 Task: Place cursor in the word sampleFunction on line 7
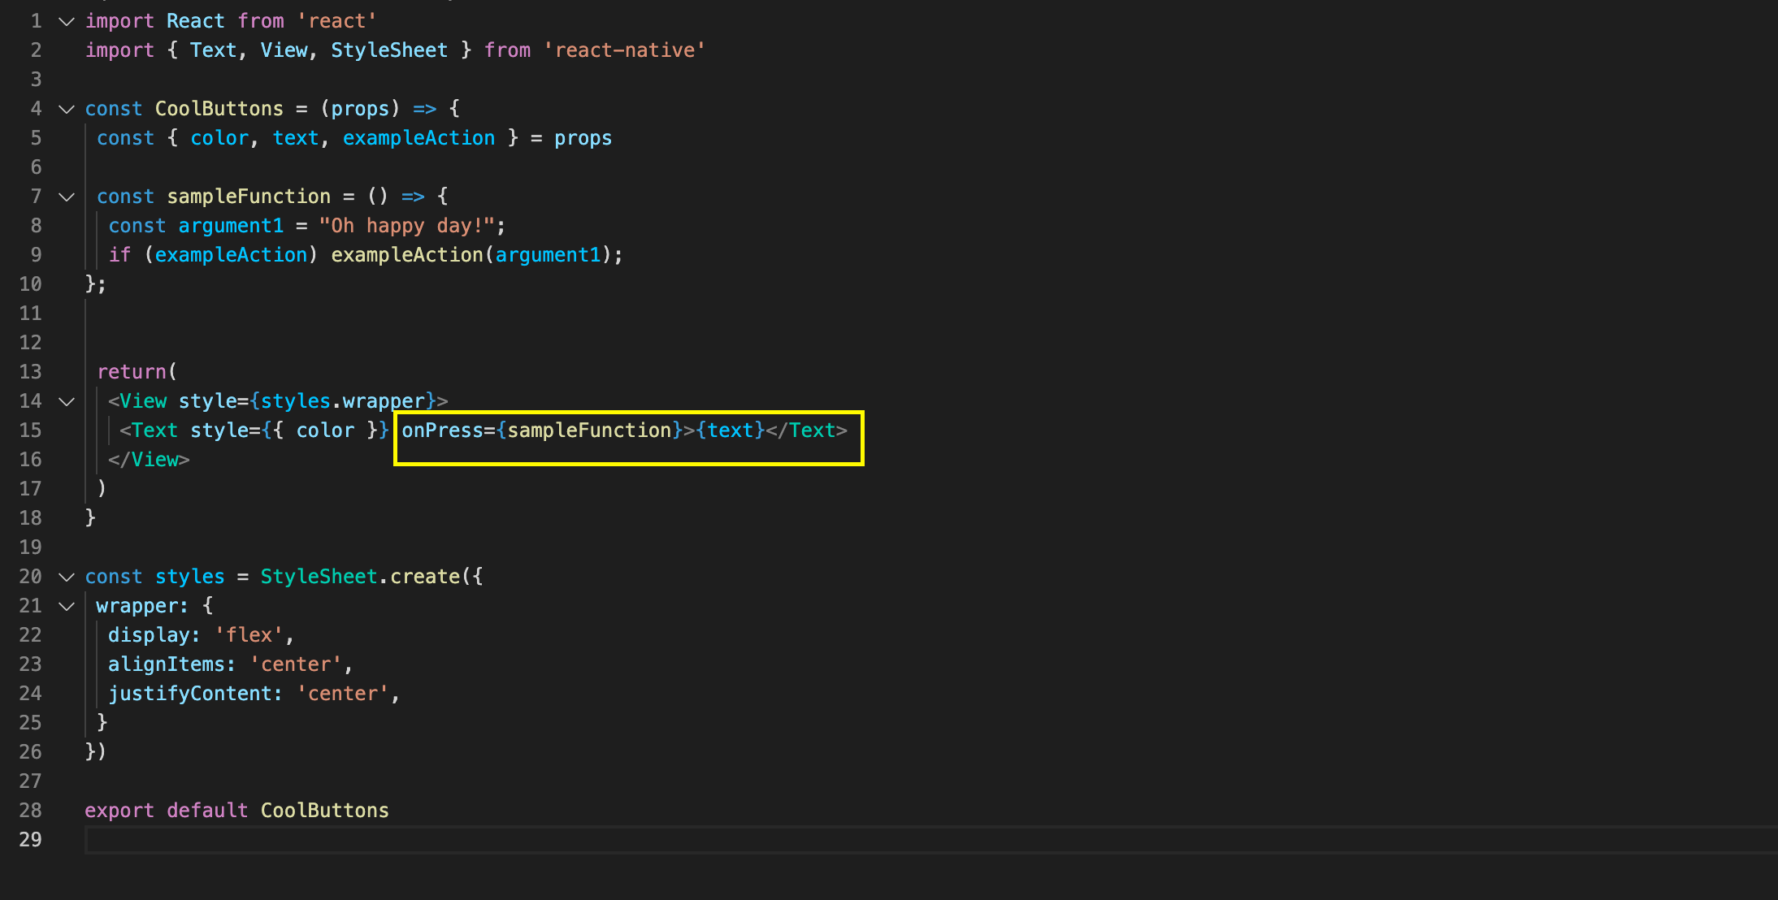[249, 196]
